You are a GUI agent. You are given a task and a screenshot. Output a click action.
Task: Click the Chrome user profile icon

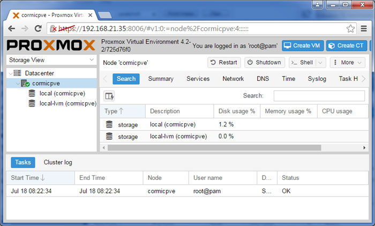[318, 4]
